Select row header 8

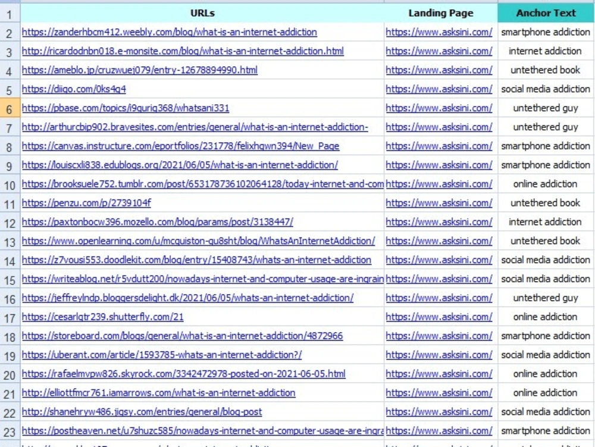10,147
